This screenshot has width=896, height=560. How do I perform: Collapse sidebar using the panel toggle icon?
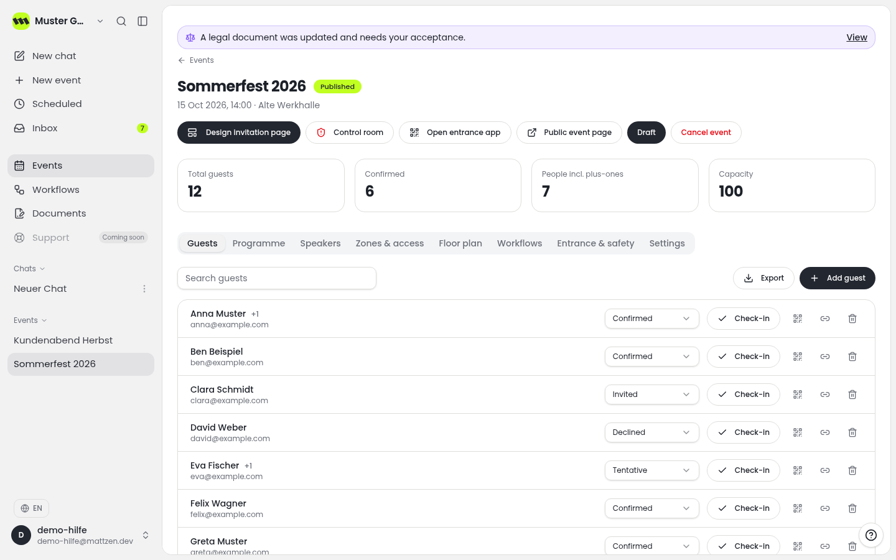pyautogui.click(x=142, y=21)
